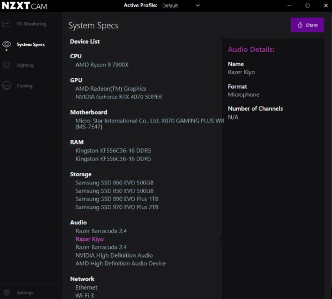Click the NZXT CAM logo
This screenshot has width=332, height=299.
tap(24, 6)
